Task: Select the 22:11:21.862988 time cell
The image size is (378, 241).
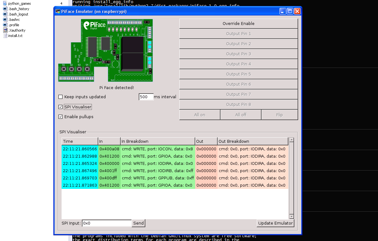Action: [x=80, y=156]
